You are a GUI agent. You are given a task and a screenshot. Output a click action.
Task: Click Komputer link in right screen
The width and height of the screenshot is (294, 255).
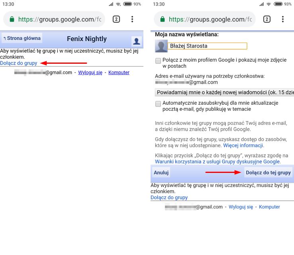click(269, 207)
